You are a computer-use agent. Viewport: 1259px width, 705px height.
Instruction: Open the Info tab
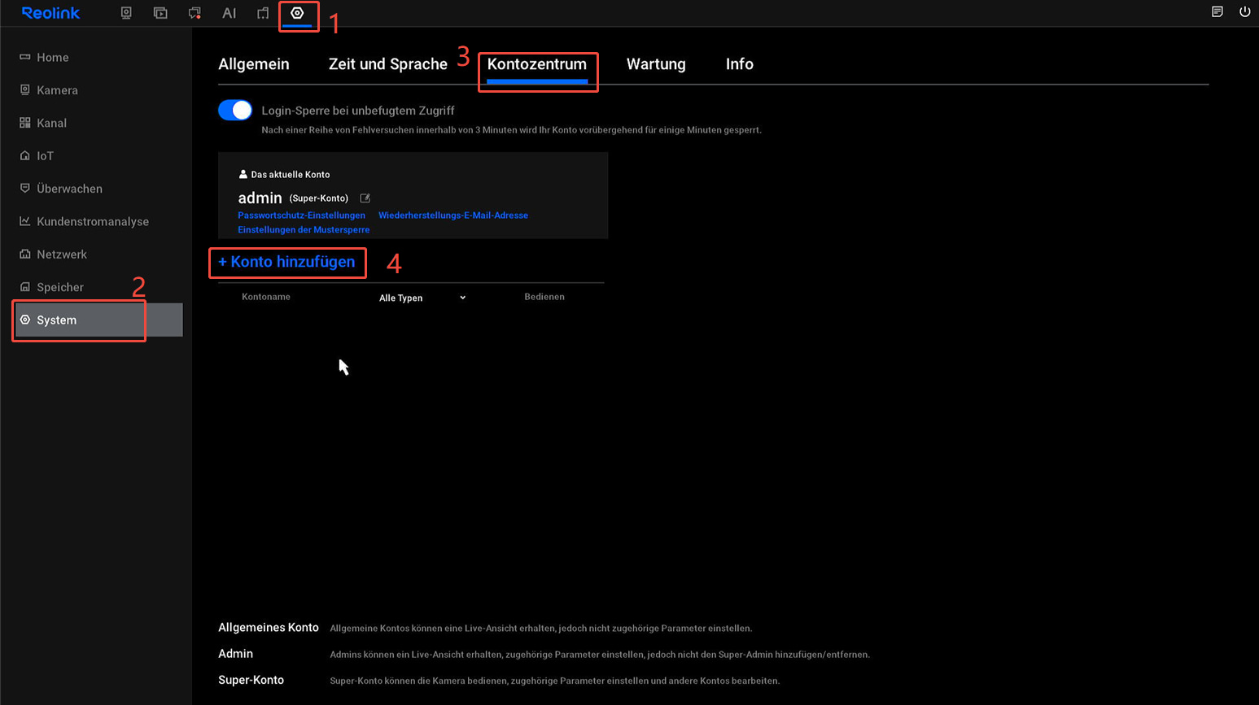pyautogui.click(x=740, y=64)
